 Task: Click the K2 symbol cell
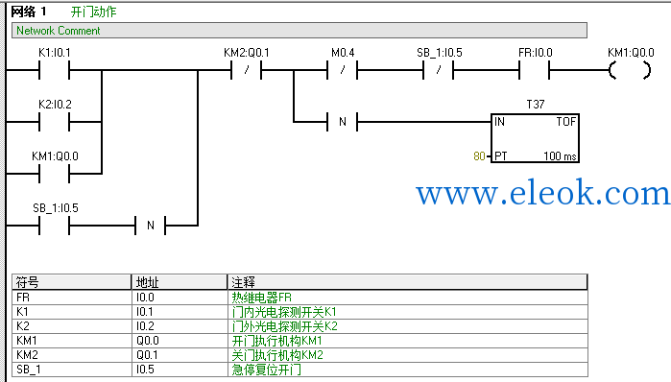[x=71, y=326]
